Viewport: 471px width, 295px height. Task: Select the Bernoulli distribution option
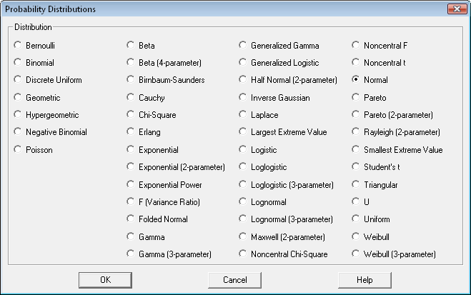[18, 46]
